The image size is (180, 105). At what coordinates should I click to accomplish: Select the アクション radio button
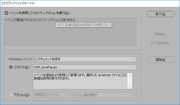coord(11,95)
